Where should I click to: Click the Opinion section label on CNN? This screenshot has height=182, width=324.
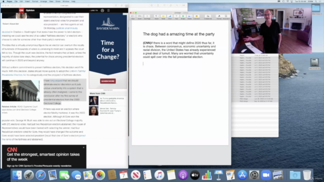30,10
